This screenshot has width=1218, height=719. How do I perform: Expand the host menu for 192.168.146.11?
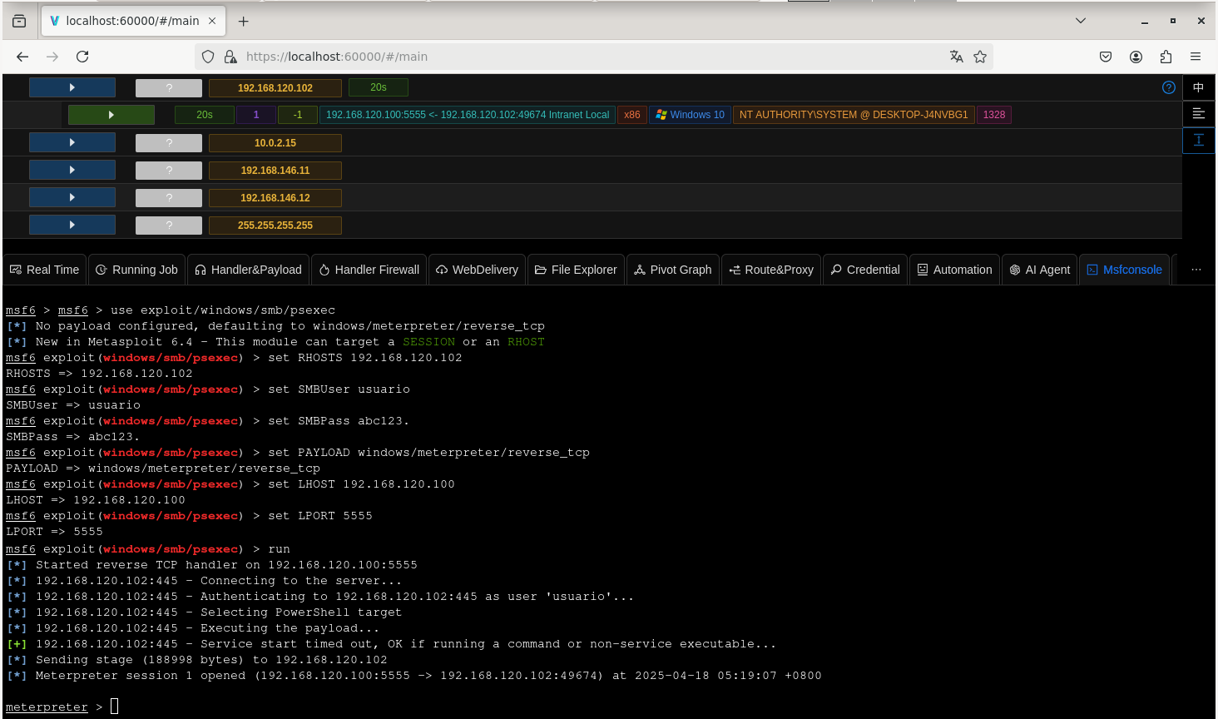(x=72, y=171)
